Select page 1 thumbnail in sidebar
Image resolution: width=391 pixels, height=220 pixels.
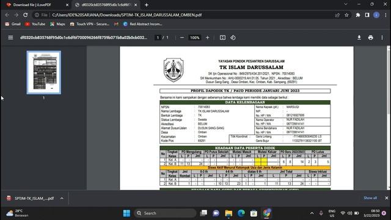[x=44, y=72]
